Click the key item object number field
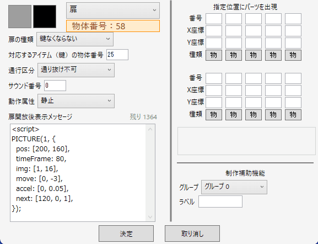Screen dimensions: 318x244 (117, 55)
